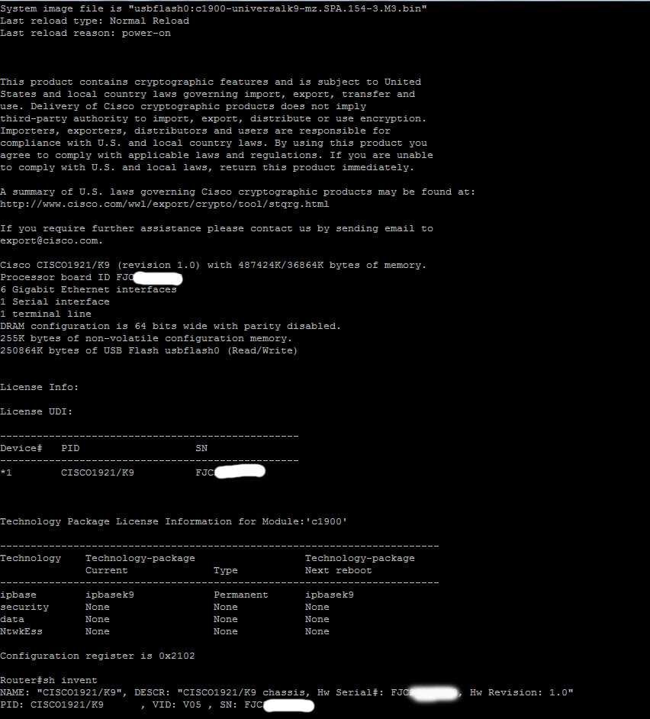Click "ipbase" in the Technology column
Viewport: 650px width, 719px height.
[x=18, y=595]
